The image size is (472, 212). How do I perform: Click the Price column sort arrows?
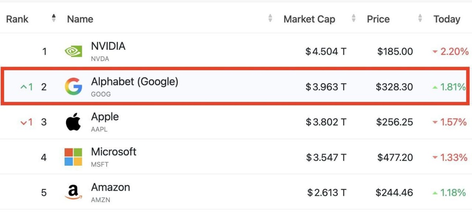coord(420,18)
